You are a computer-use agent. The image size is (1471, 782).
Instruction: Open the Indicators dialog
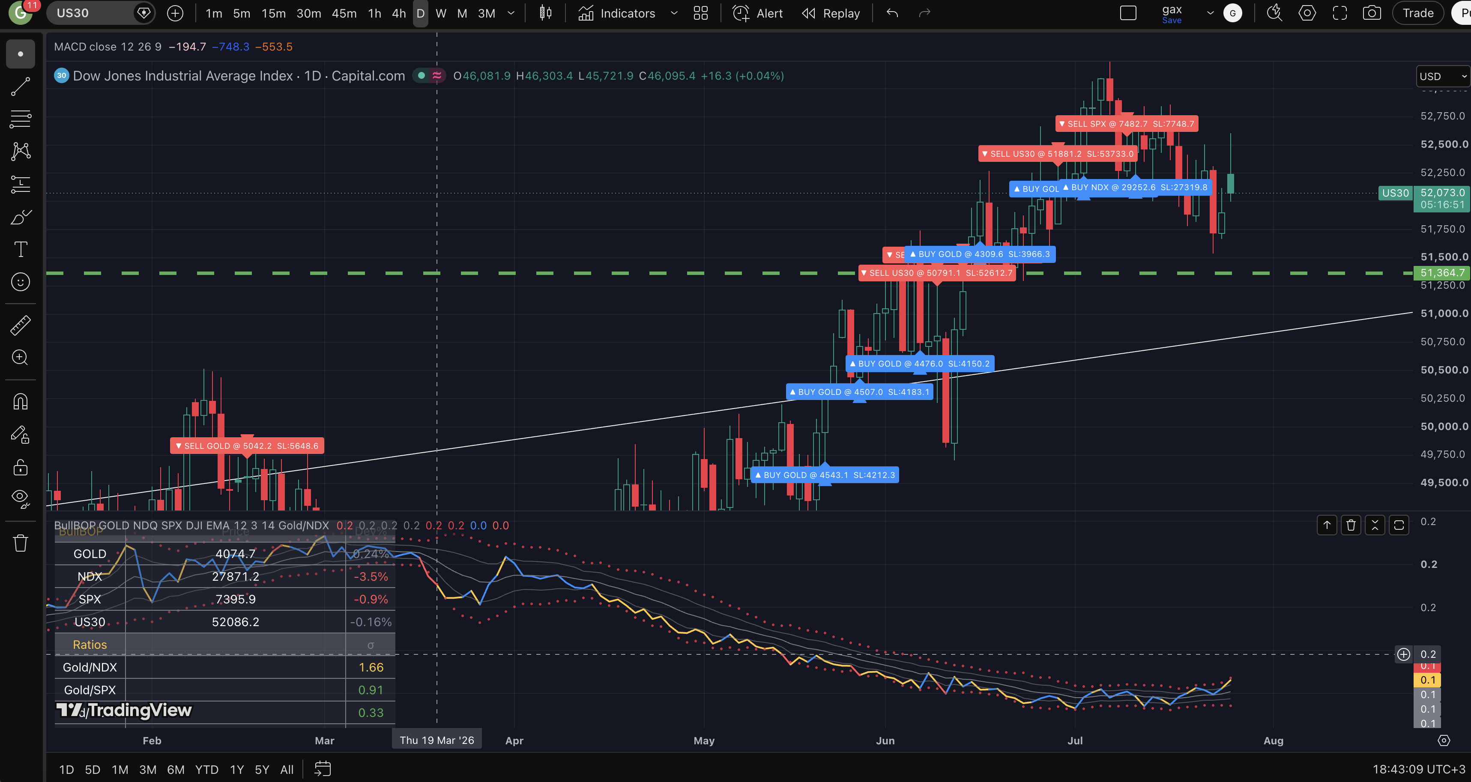click(617, 13)
